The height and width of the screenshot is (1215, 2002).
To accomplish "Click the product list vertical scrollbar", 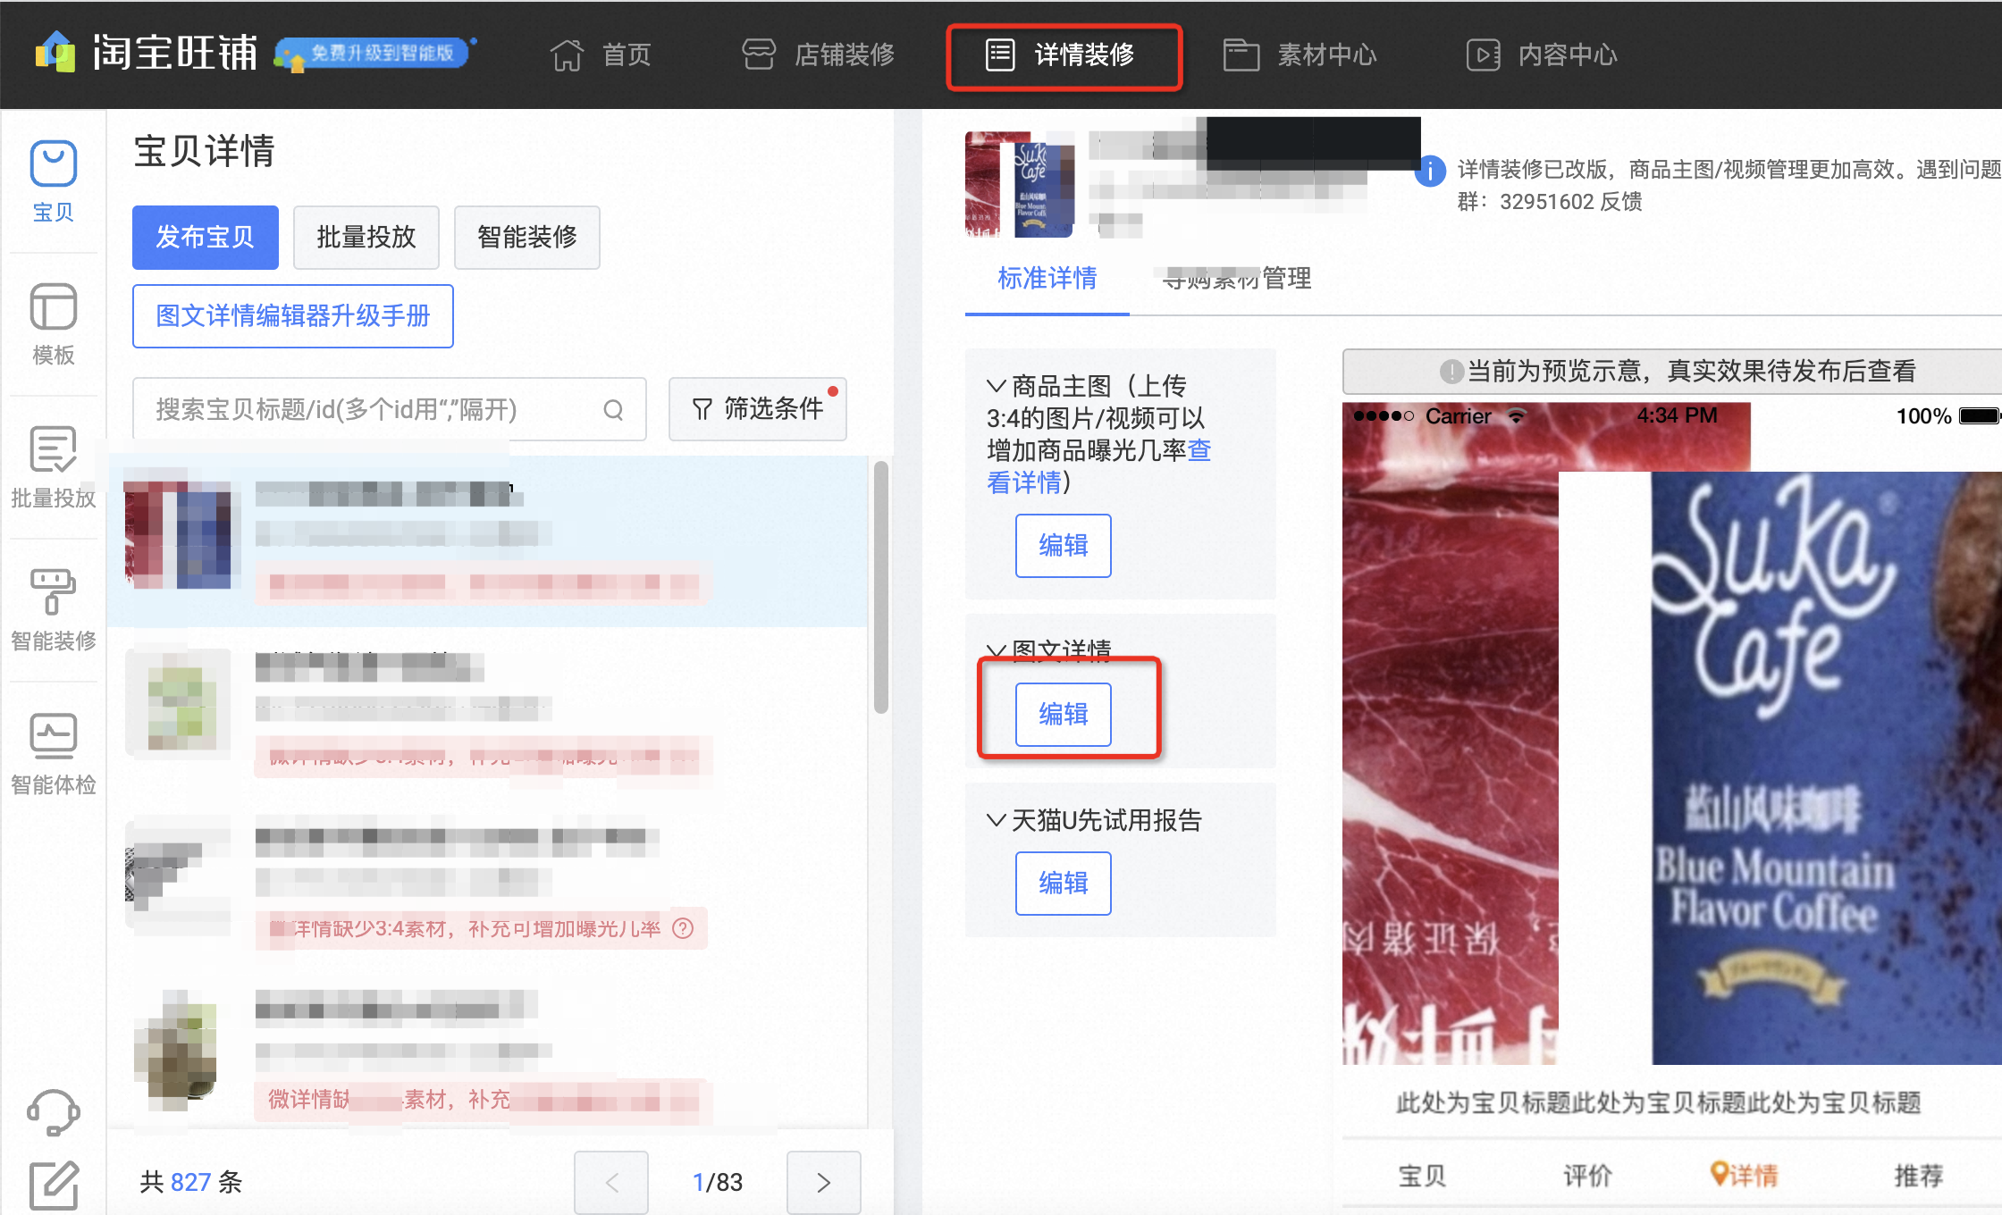I will 881,586.
